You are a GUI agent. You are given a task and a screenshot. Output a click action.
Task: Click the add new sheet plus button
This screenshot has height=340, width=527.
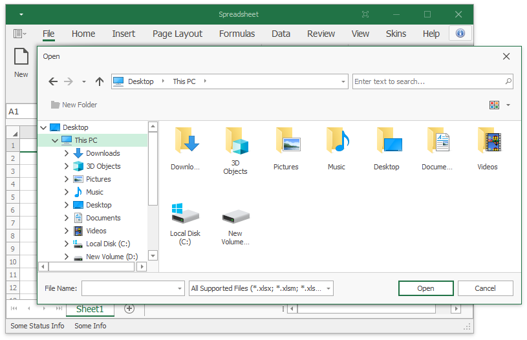pyautogui.click(x=129, y=308)
